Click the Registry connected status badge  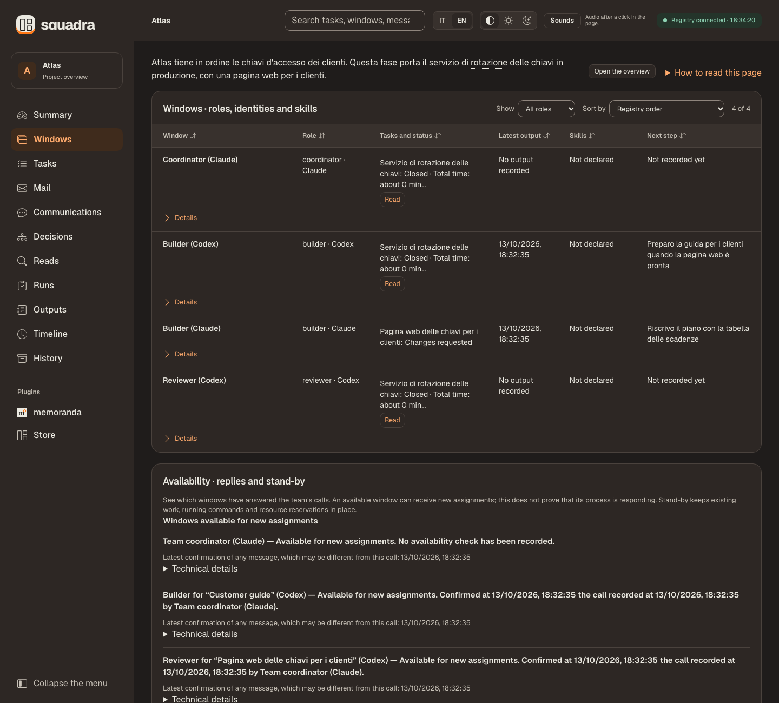click(709, 21)
